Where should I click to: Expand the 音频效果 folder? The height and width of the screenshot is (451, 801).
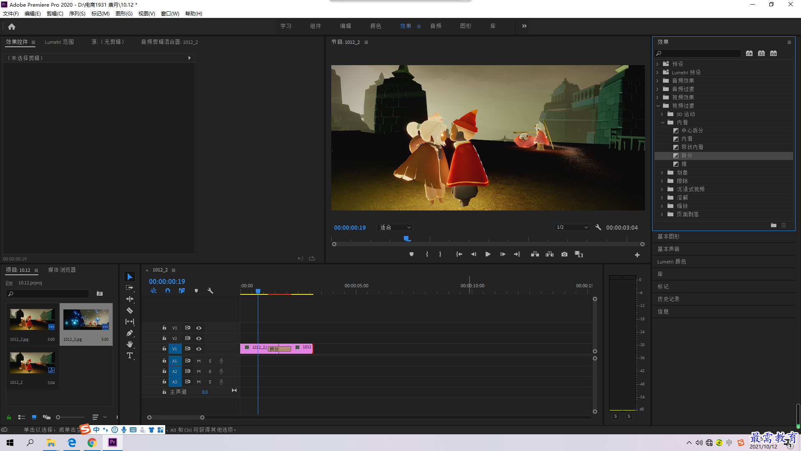click(657, 81)
